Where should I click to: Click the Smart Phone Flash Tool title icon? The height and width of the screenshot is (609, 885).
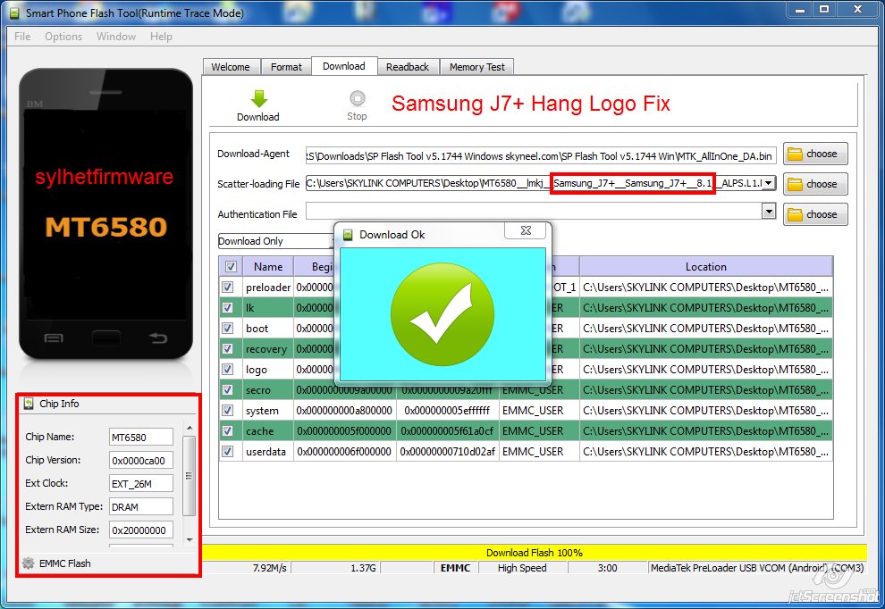pos(14,13)
